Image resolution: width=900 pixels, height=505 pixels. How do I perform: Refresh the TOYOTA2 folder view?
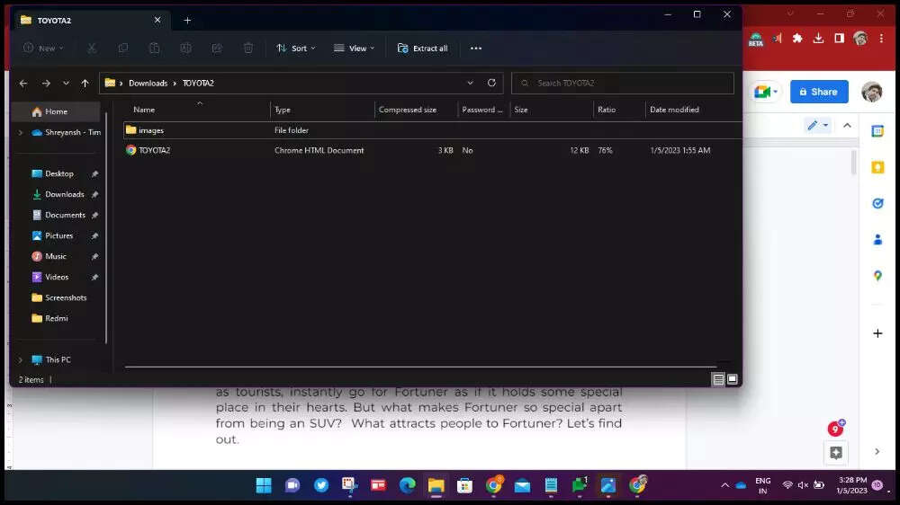pos(491,83)
